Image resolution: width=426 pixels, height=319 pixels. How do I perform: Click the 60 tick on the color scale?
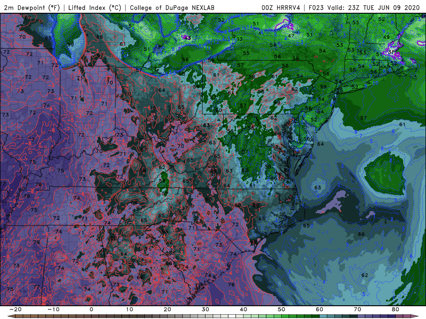[x=319, y=309]
